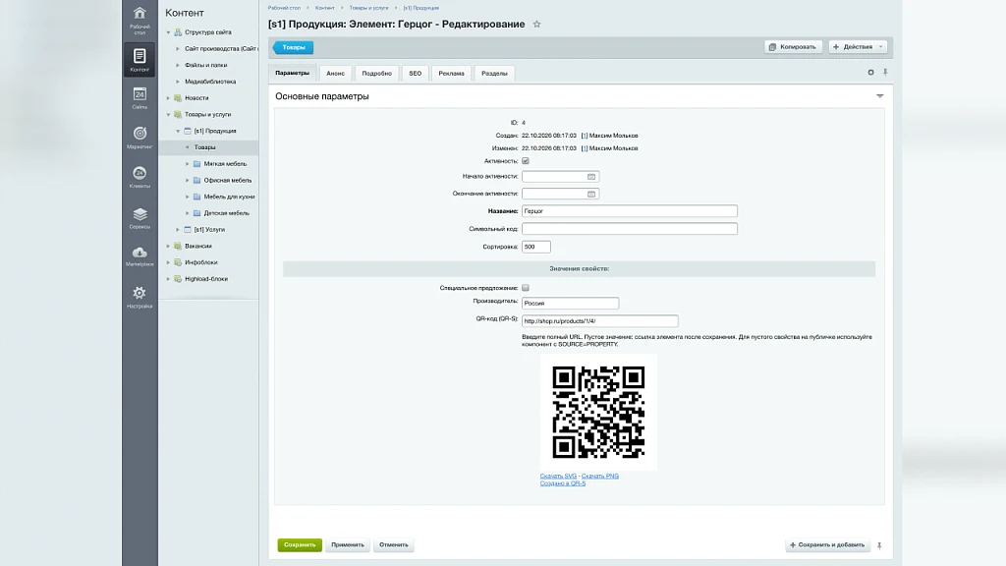This screenshot has height=566, width=1006.
Task: Select Товары item in tree
Action: [x=204, y=147]
